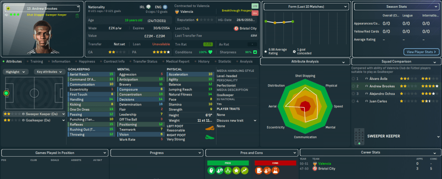Click the green heart condition icon

pyautogui.click(x=210, y=52)
